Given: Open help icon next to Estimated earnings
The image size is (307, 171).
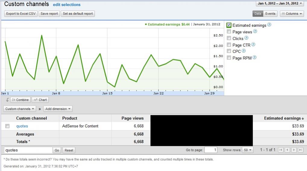Looking at the screenshot, I should (269, 25).
